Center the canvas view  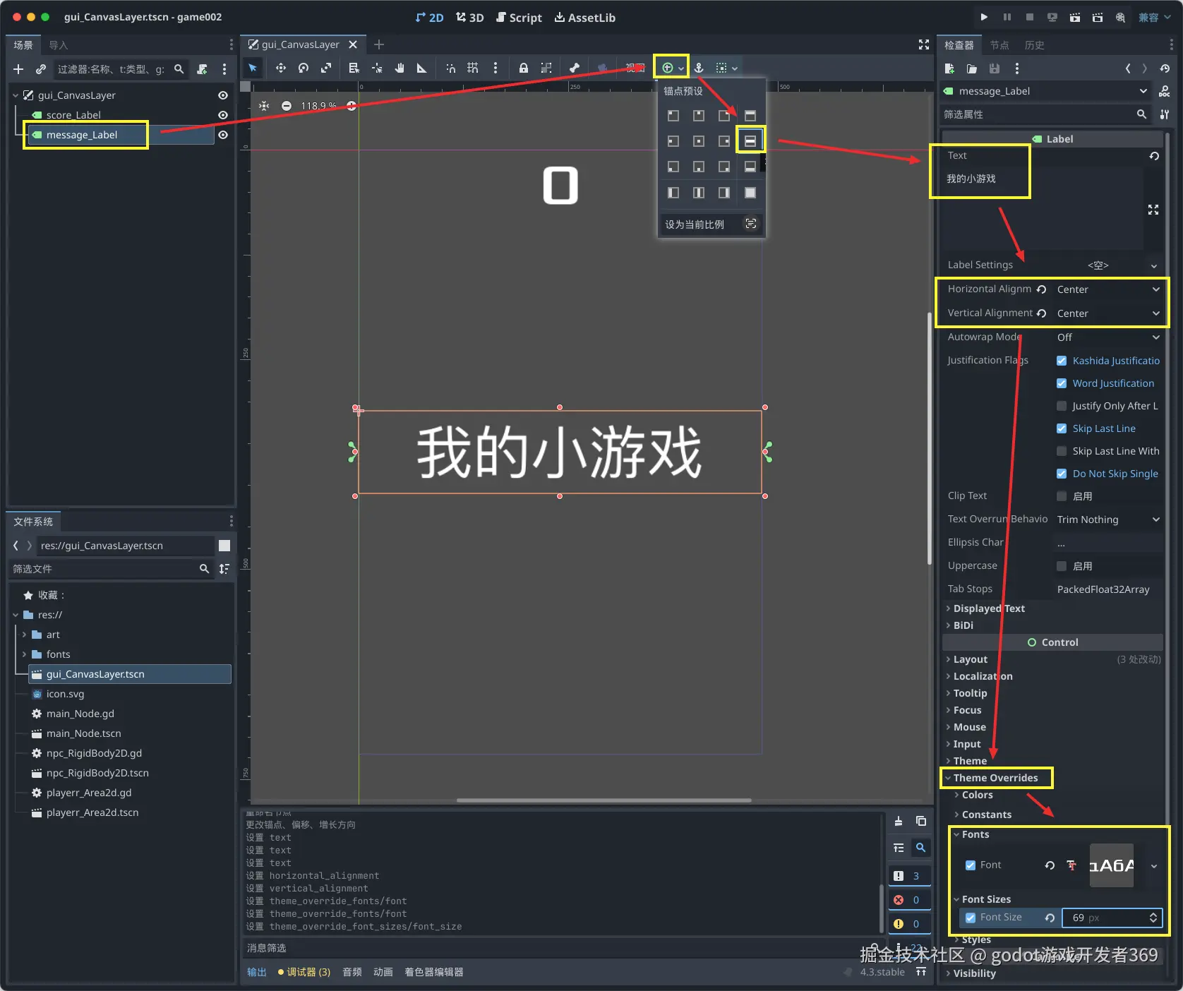pos(264,106)
